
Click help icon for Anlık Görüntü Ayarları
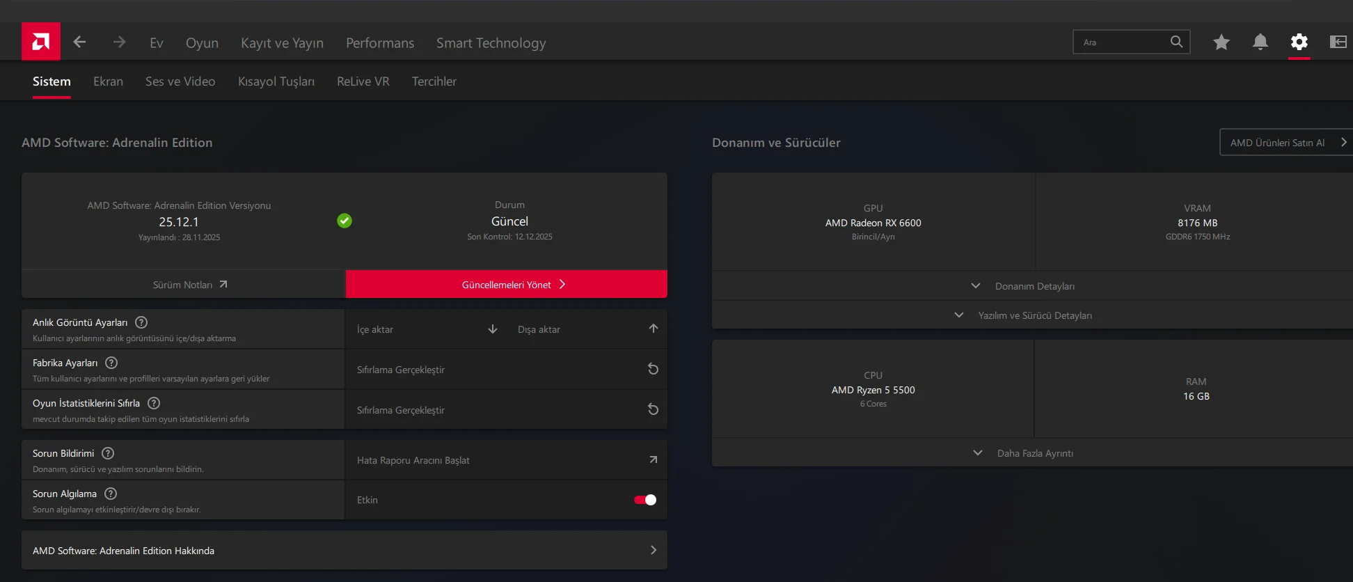(141, 322)
